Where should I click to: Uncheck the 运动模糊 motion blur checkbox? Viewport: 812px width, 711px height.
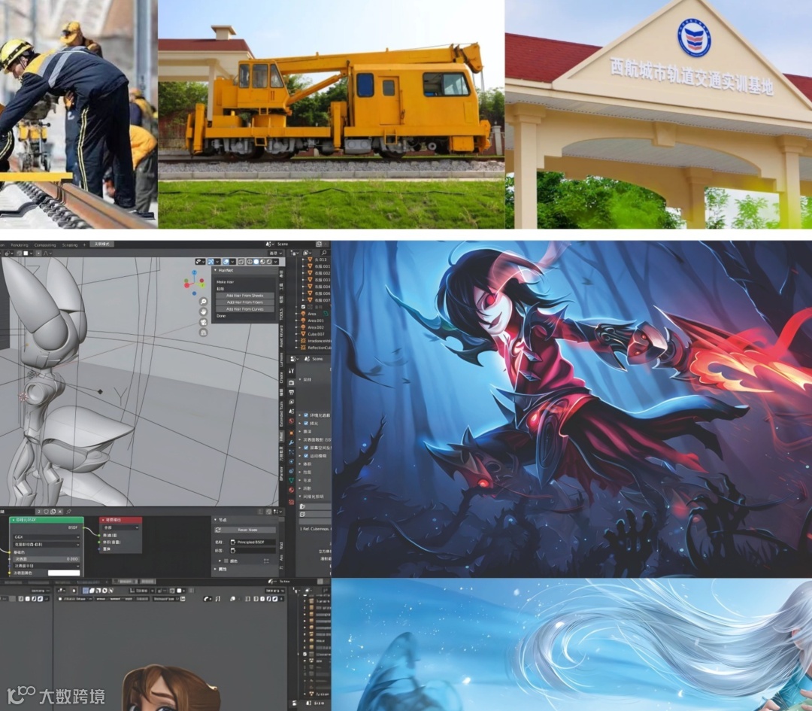(x=306, y=455)
